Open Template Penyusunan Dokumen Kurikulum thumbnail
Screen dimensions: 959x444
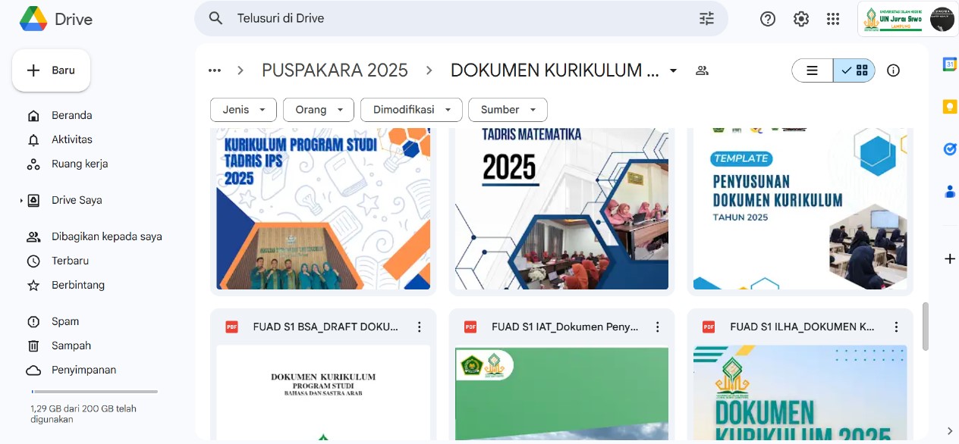tap(800, 209)
